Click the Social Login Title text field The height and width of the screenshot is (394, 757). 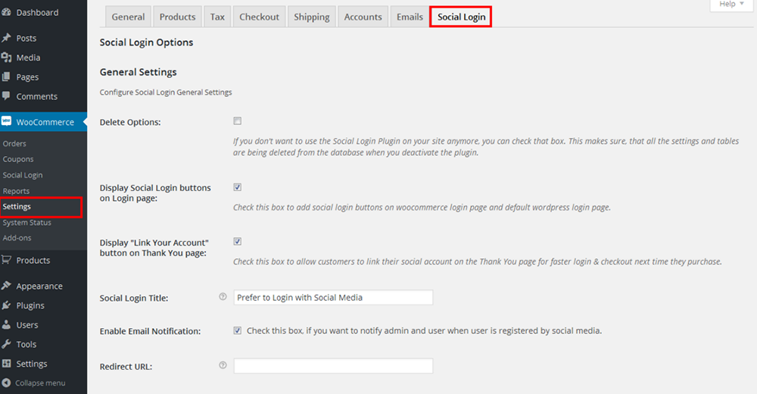point(333,298)
